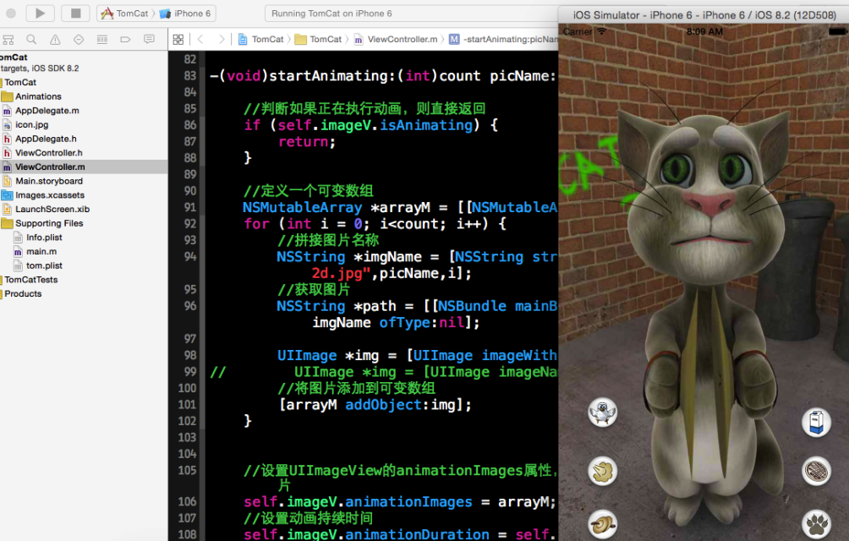
Task: Run the TomCat app with Play button
Action: point(40,13)
